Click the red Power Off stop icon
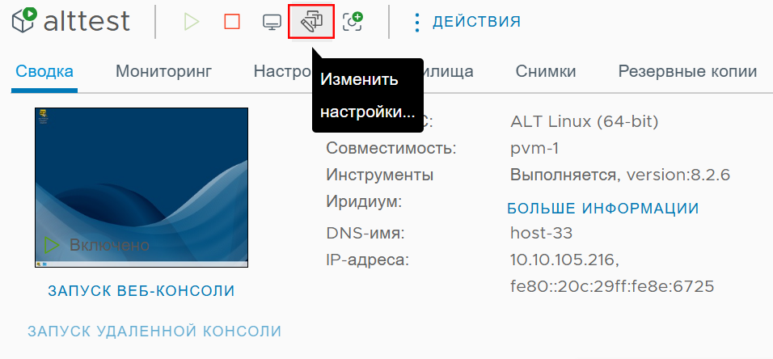 232,22
